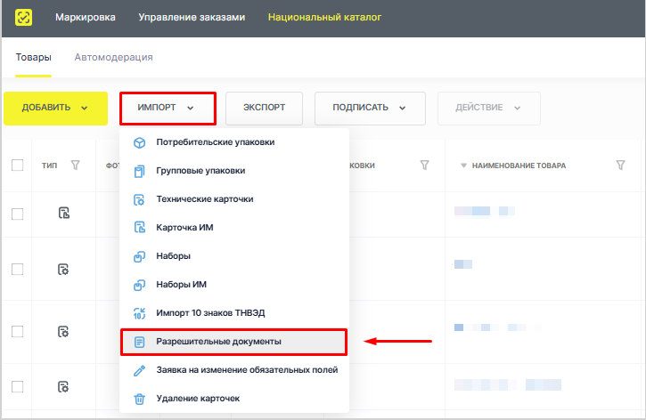This screenshot has width=646, height=420.
Task: Open the blurred product name in fourth row
Action: click(508, 385)
